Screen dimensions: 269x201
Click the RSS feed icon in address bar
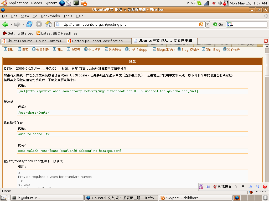click(201, 24)
